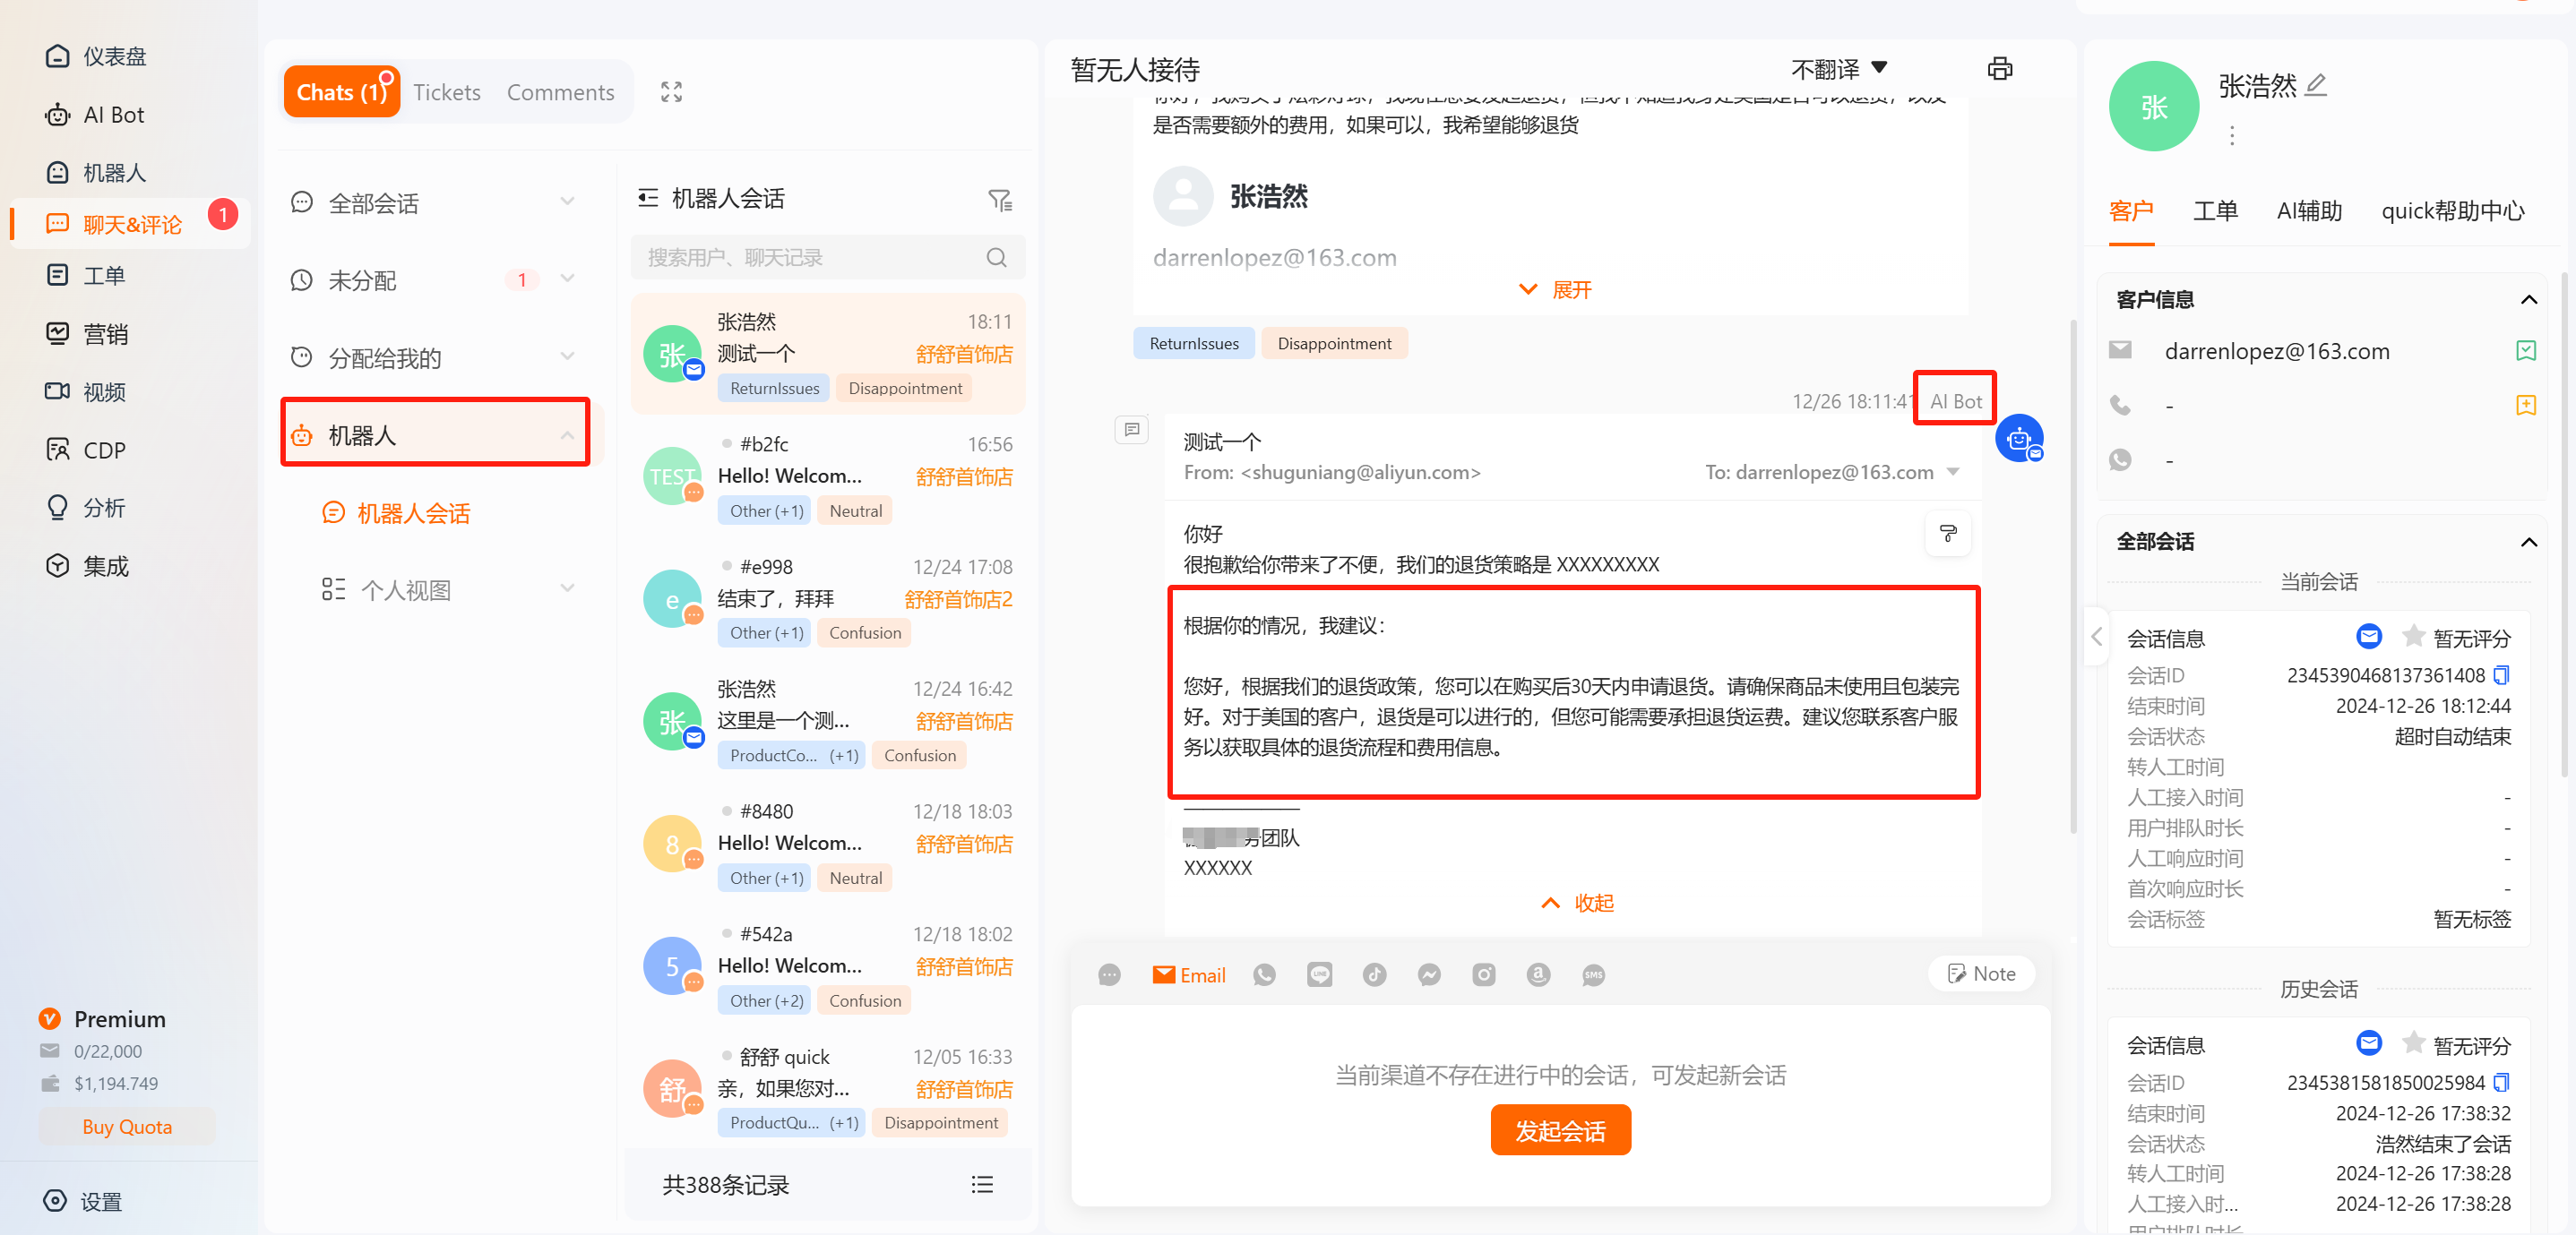This screenshot has width=2576, height=1235.
Task: Open the list view options icon
Action: (982, 1184)
